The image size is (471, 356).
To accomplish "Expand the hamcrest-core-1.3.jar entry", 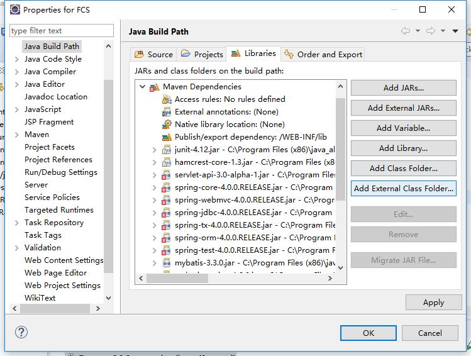I will click(x=155, y=162).
